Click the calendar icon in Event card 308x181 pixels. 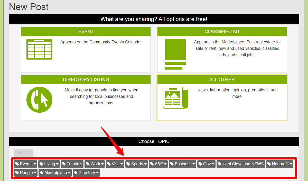(x=39, y=49)
